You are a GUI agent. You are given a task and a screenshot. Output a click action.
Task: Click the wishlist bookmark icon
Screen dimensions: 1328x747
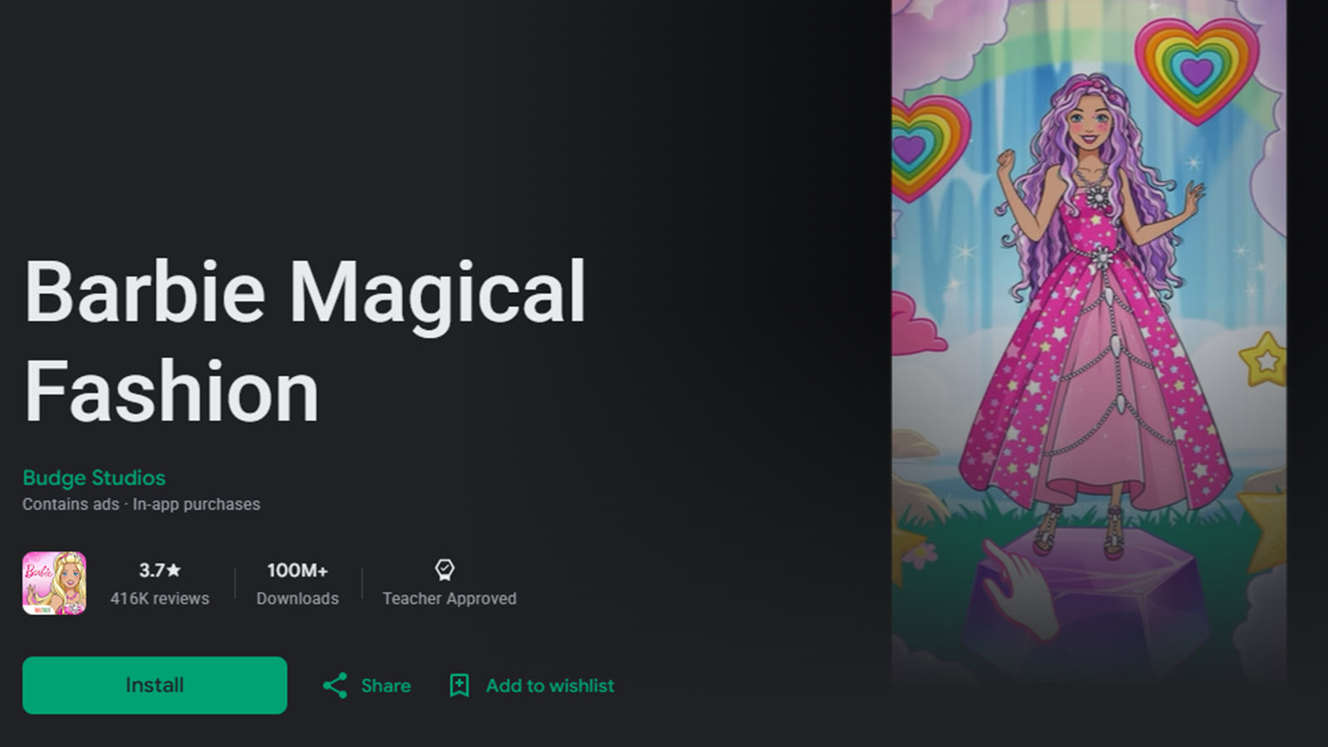click(x=459, y=686)
